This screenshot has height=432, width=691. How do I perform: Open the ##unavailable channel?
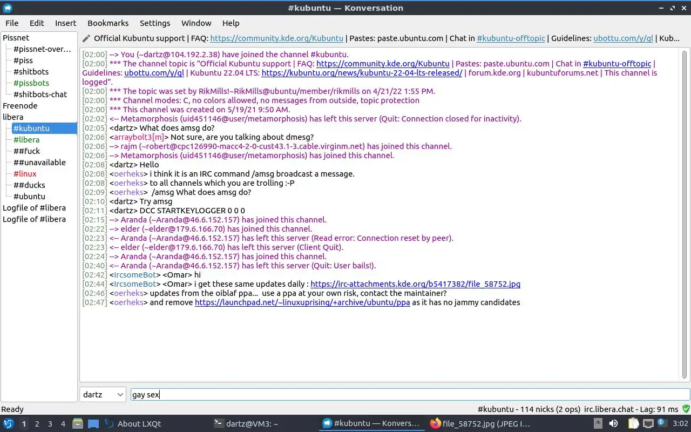(x=39, y=163)
